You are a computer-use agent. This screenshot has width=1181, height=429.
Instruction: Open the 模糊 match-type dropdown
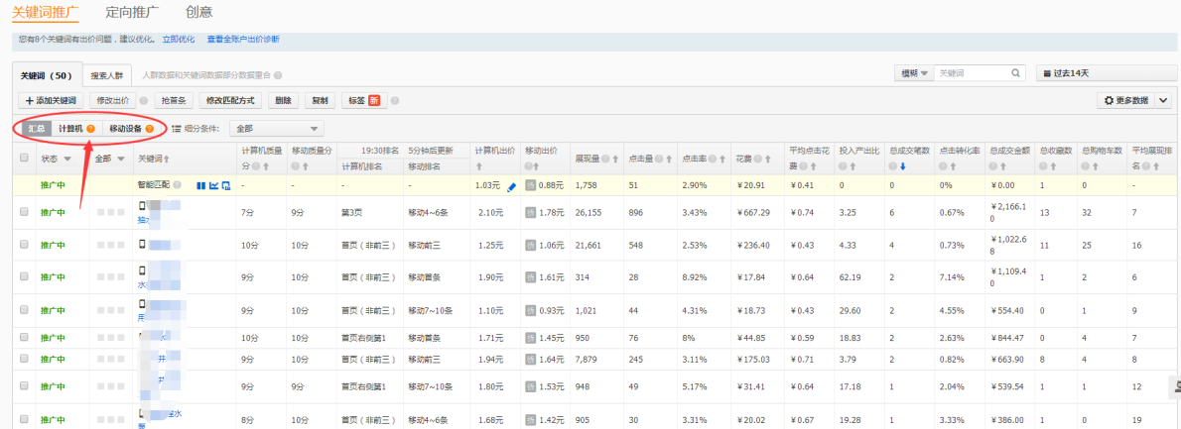pos(914,73)
